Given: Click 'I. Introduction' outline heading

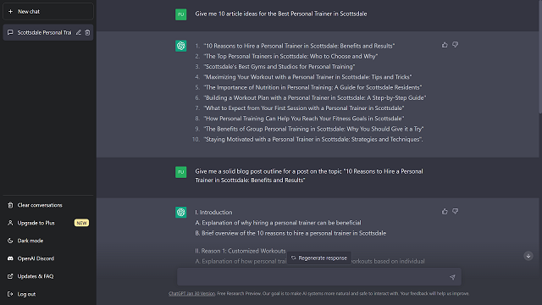Looking at the screenshot, I should pyautogui.click(x=213, y=213).
